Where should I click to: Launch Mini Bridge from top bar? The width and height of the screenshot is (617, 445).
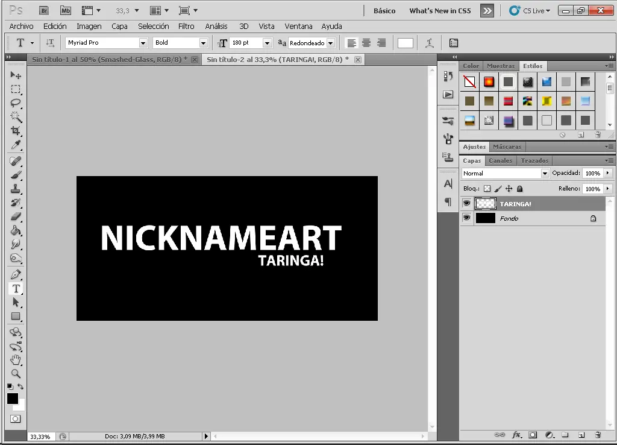pos(66,11)
